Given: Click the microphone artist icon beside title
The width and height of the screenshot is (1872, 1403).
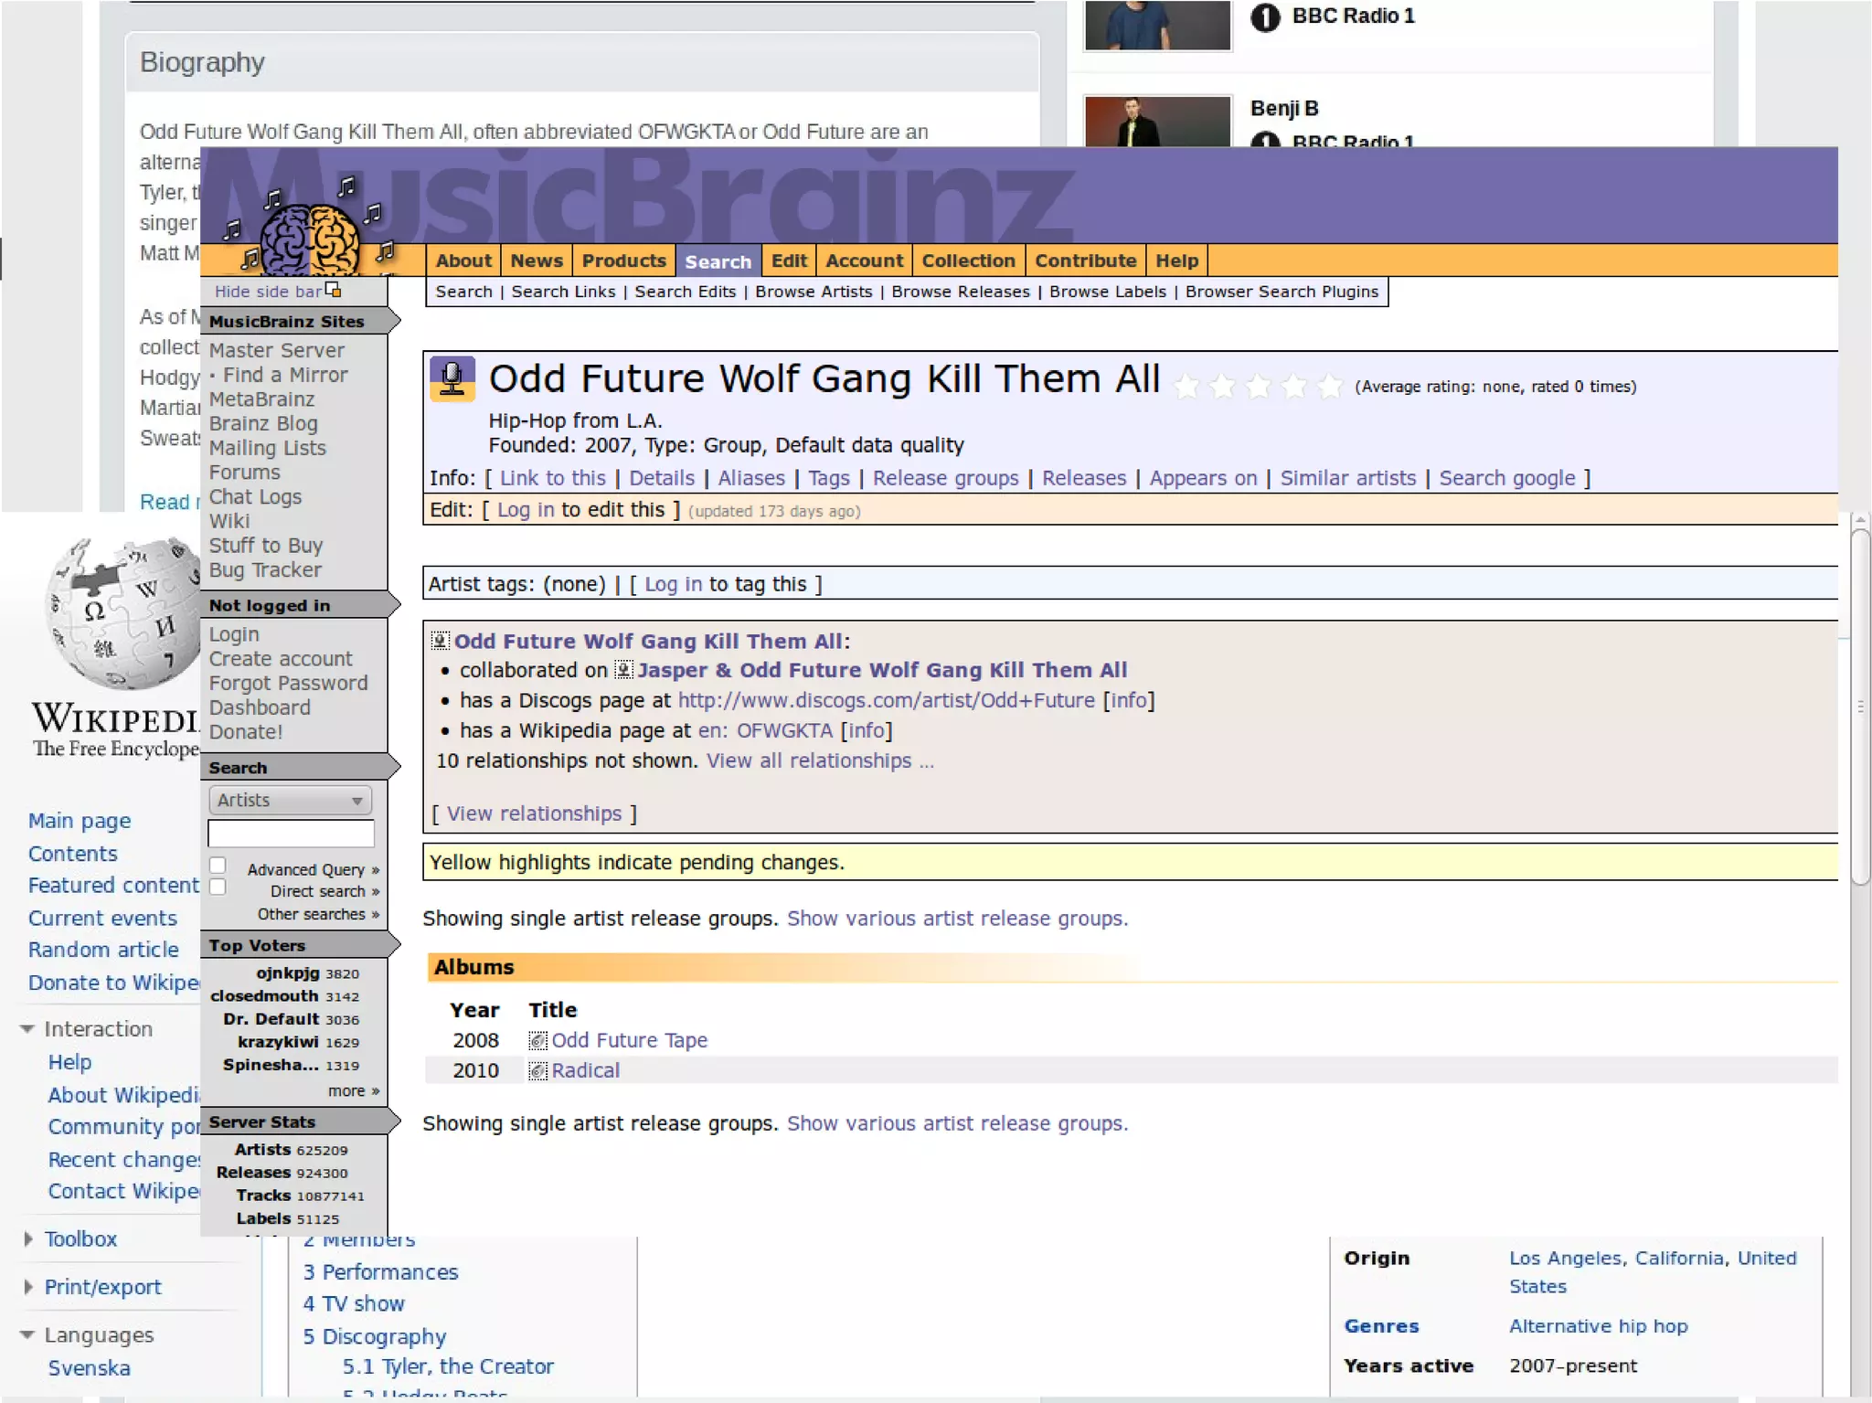Looking at the screenshot, I should tap(452, 378).
